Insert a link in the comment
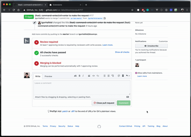Image resolution: width=191 pixels, height=137 pixels. point(98,76)
